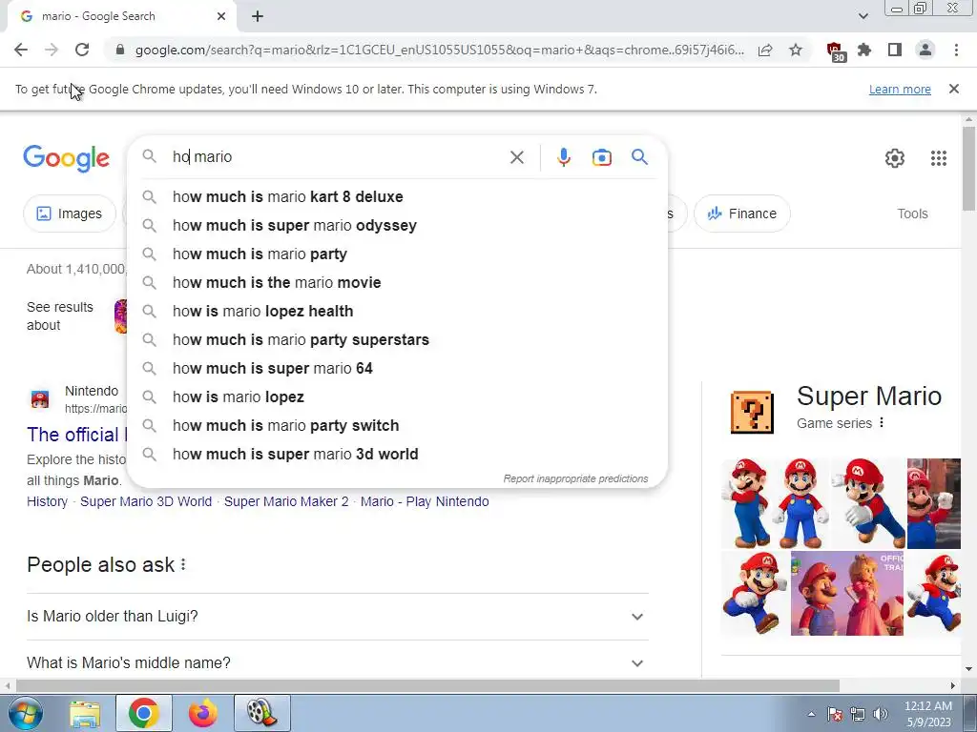
Task: Choose suggestion how much is super mario 3d world
Action: [397, 455]
